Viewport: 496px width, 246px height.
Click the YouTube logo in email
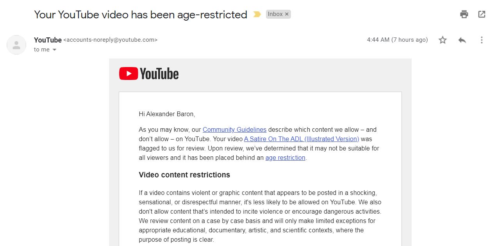(x=149, y=74)
